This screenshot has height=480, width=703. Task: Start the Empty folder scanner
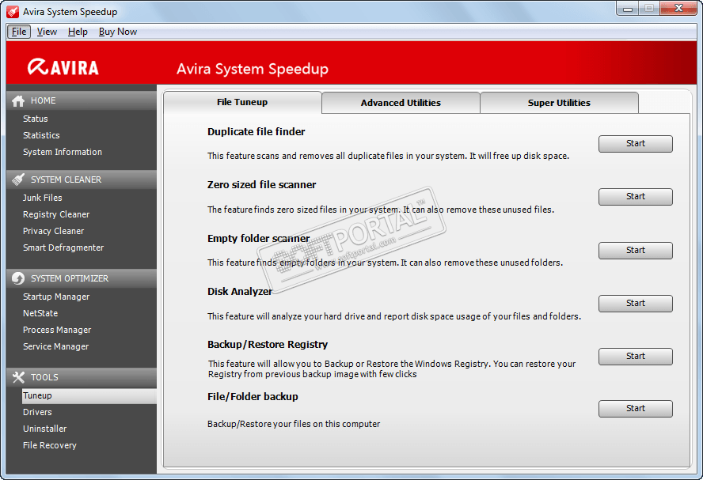coord(635,251)
